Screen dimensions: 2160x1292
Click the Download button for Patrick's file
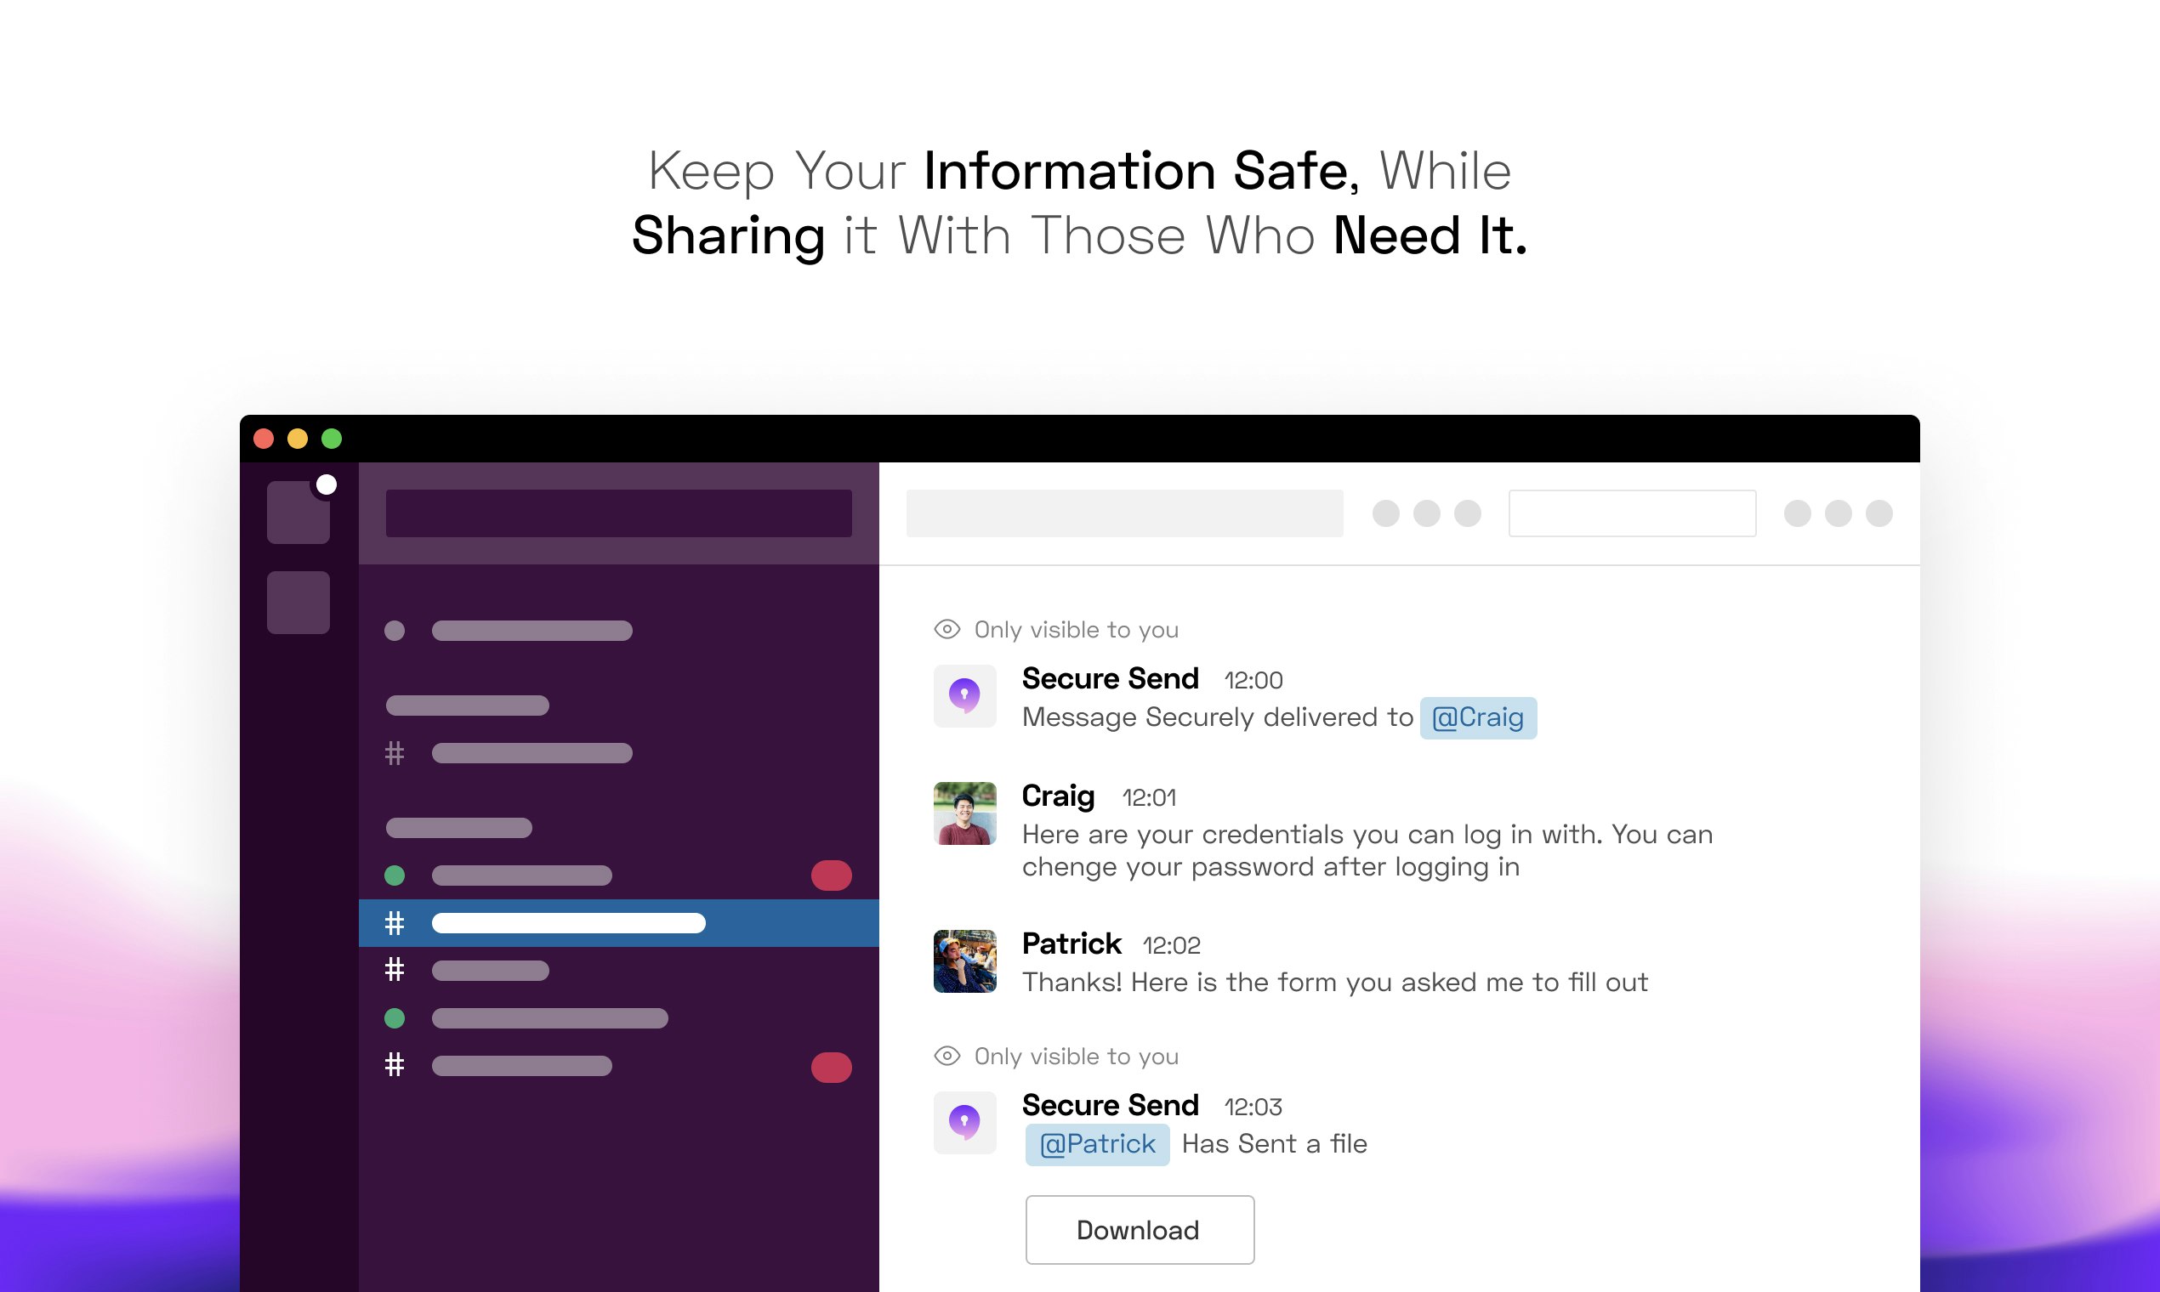click(1140, 1229)
